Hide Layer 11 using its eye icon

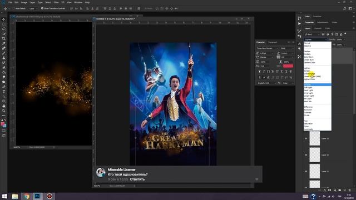tap(306, 172)
